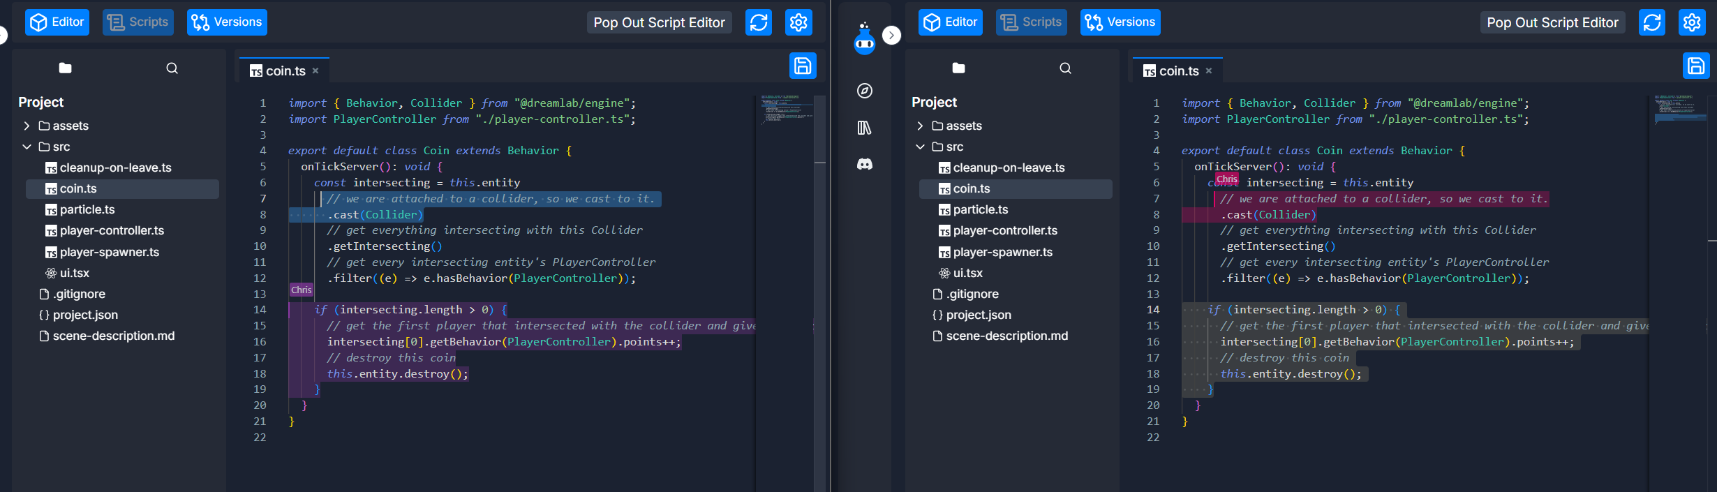Collapse the src folder in the right project tree
The width and height of the screenshot is (1717, 492).
coord(920,147)
